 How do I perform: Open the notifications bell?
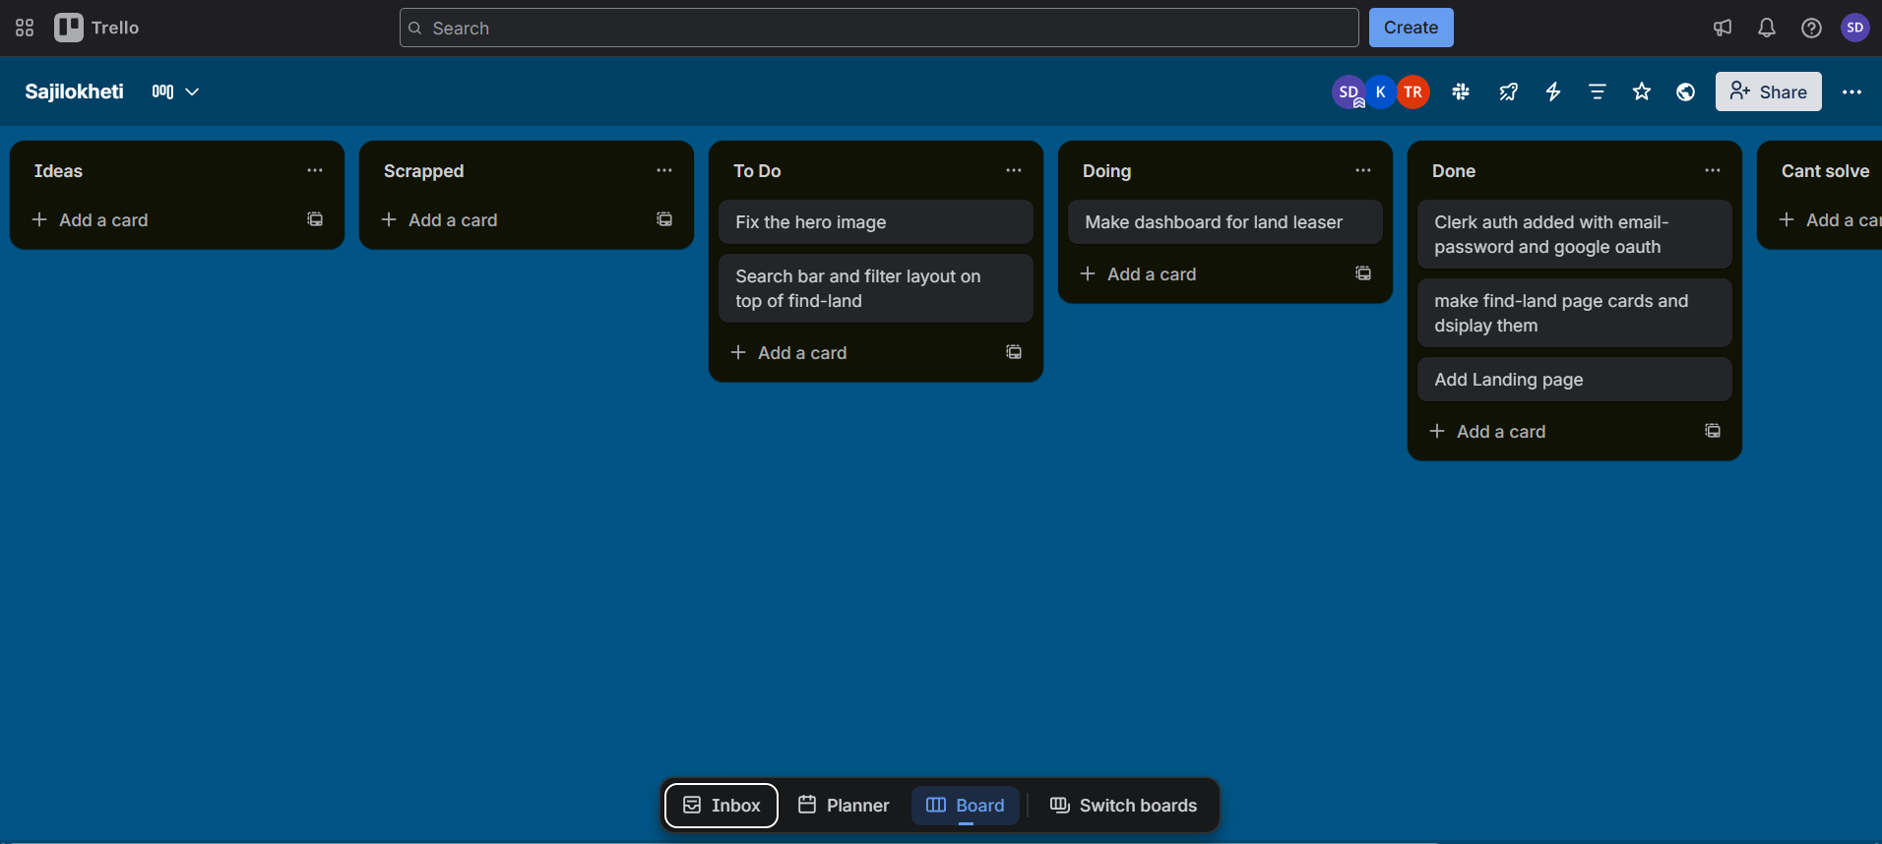coord(1767,28)
